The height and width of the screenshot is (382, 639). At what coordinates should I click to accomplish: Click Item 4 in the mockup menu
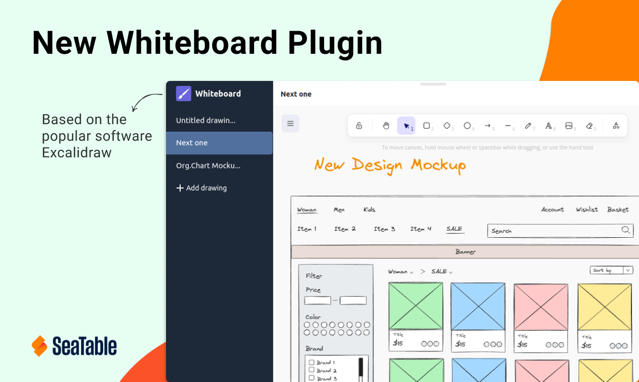(421, 229)
